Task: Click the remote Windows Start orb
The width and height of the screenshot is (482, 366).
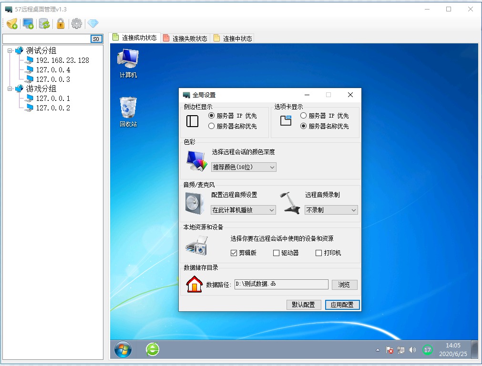Action: pos(123,350)
